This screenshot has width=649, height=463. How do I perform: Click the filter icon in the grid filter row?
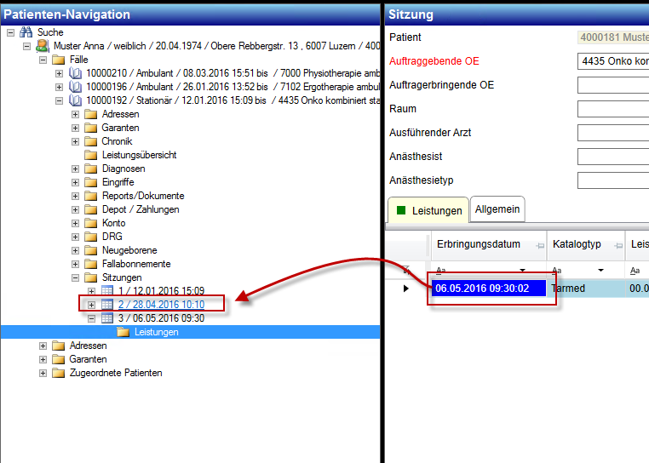point(406,270)
